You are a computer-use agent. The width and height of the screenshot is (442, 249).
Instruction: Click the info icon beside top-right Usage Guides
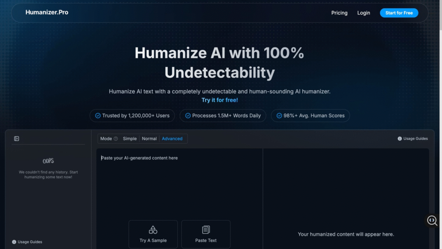(x=400, y=139)
